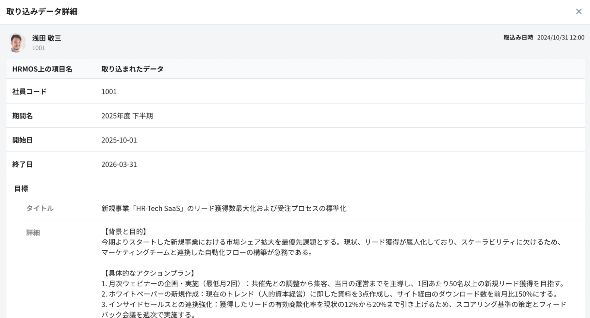Select the import timestamp 2024/10/31 12:00
Image resolution: width=590 pixels, height=318 pixels.
pyautogui.click(x=561, y=38)
